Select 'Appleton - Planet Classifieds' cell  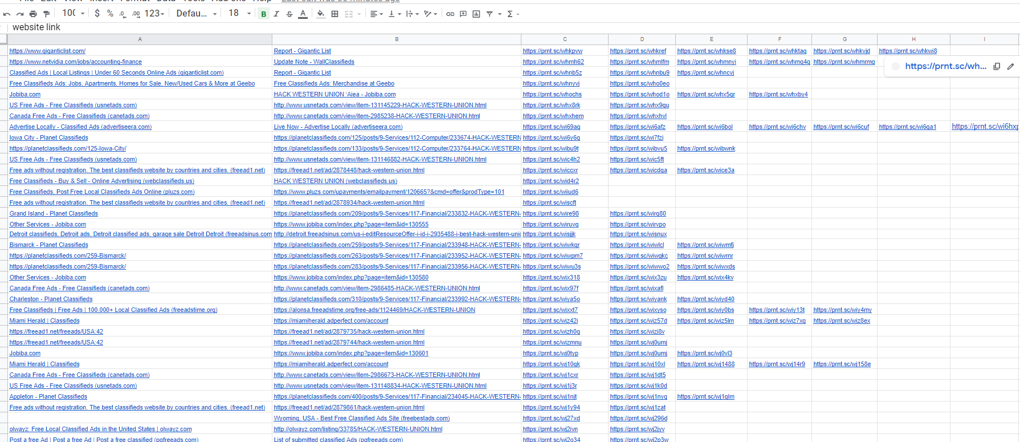click(x=140, y=396)
